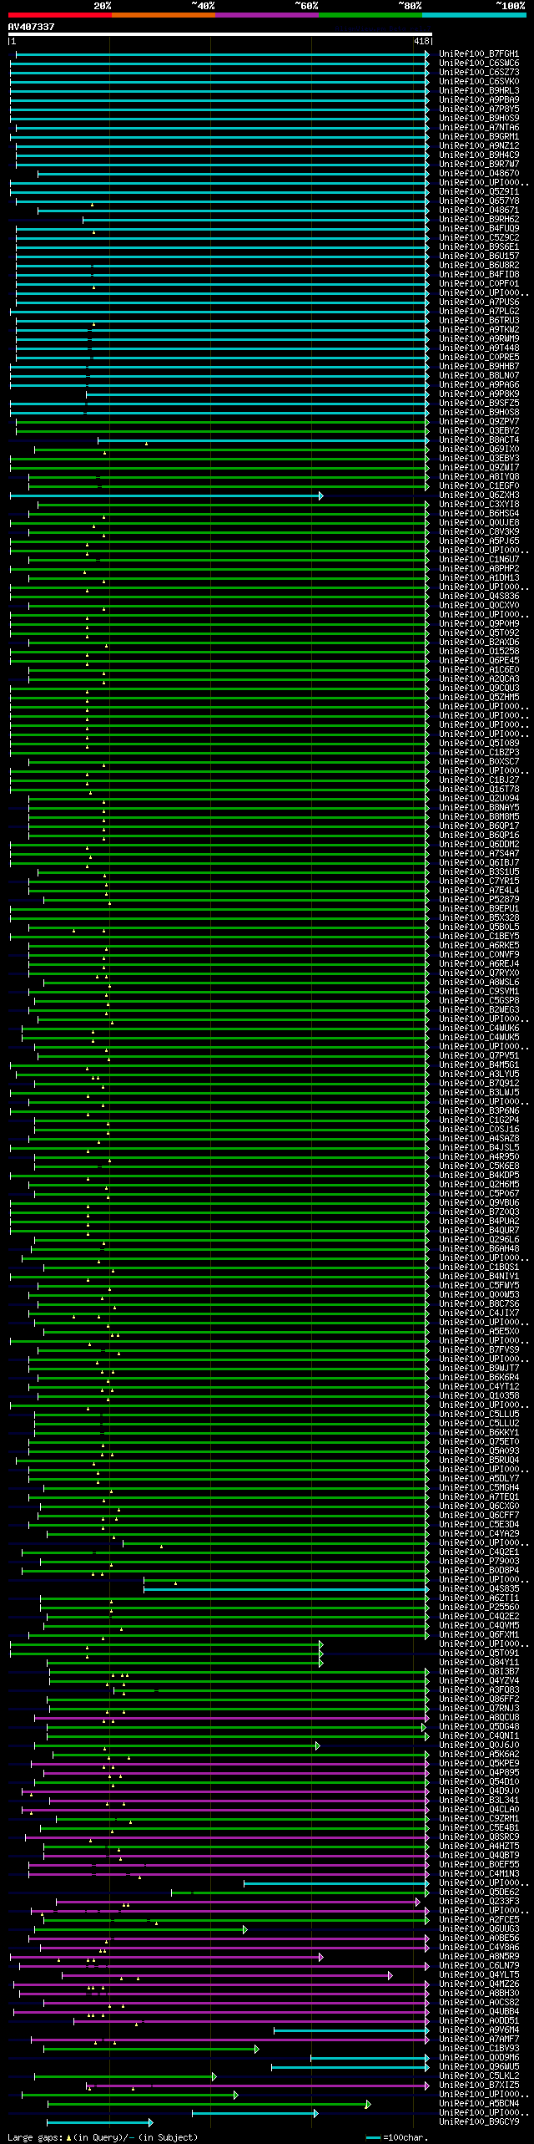The image size is (534, 2144).
Task: Click UniRef100_Q4YLT5 label
Action: pyautogui.click(x=479, y=1975)
